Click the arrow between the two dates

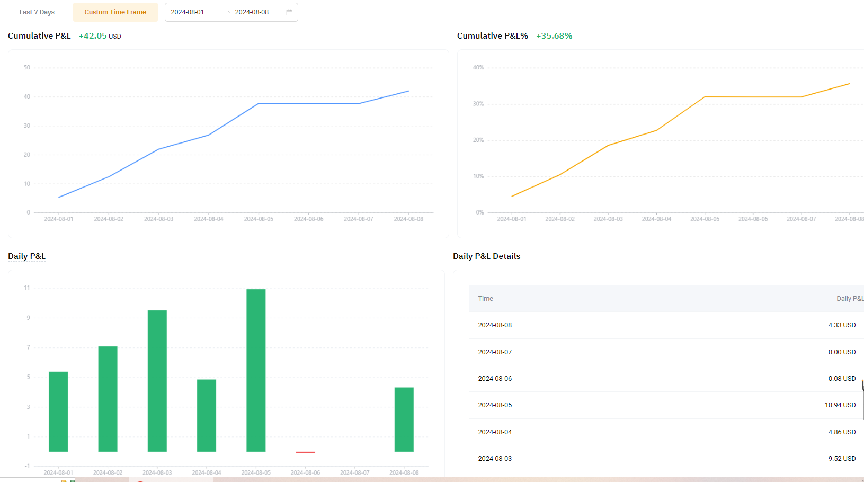point(227,12)
